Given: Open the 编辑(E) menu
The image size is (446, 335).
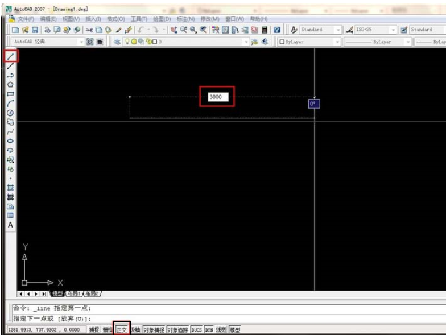Looking at the screenshot, I should point(48,19).
